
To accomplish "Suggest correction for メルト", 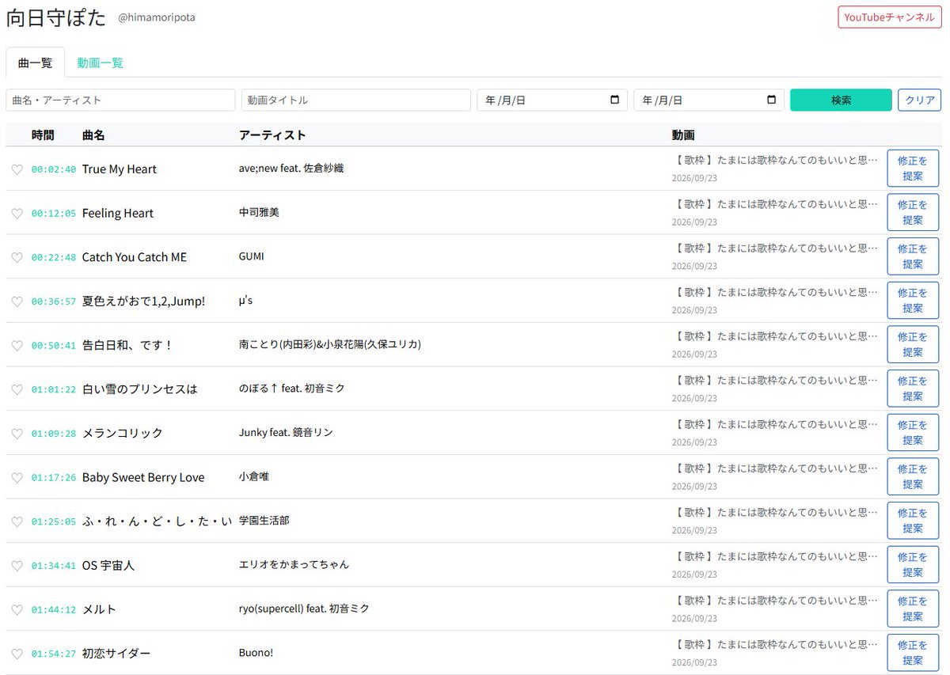I will click(x=913, y=609).
